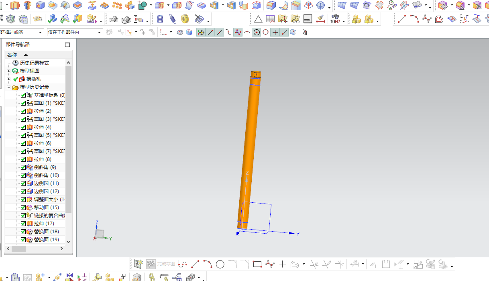Click the Finish Sketch checkered flag
This screenshot has width=489, height=281.
pyautogui.click(x=151, y=264)
